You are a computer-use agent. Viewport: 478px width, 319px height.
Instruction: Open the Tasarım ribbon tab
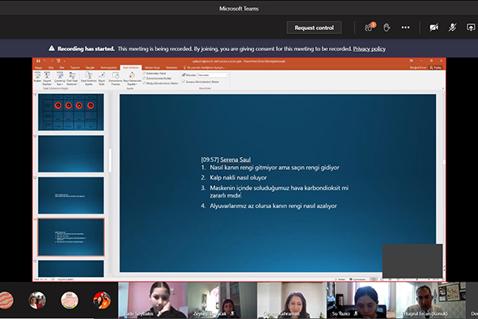click(x=75, y=67)
